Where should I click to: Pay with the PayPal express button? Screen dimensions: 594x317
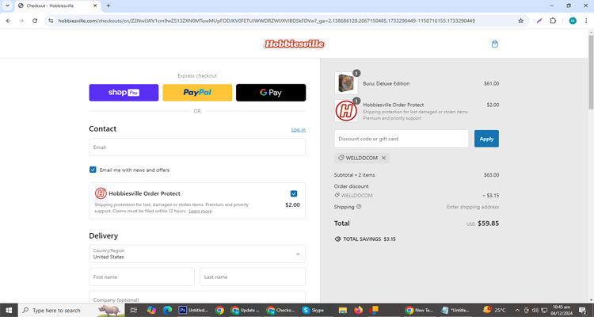197,93
